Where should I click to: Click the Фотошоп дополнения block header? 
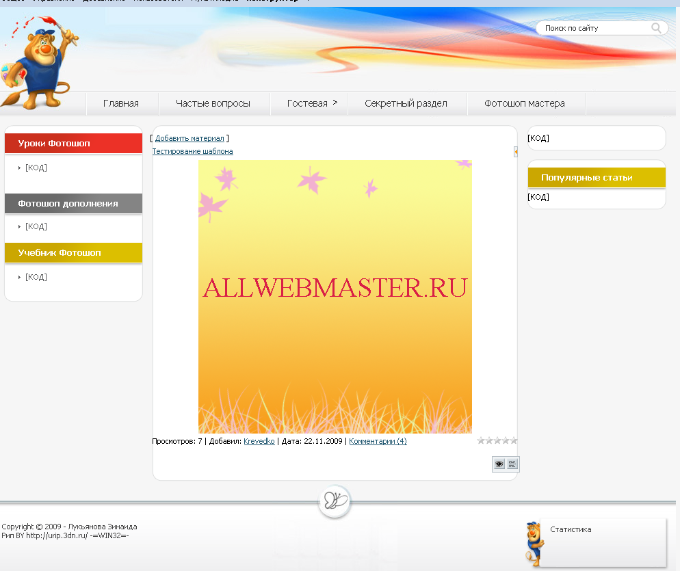tap(73, 204)
